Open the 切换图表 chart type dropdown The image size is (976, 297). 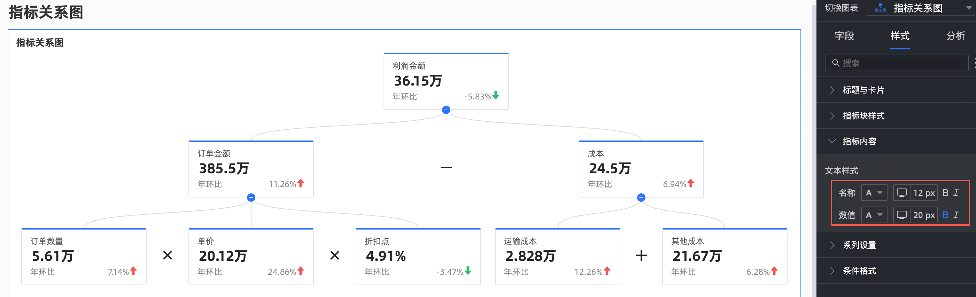point(968,8)
